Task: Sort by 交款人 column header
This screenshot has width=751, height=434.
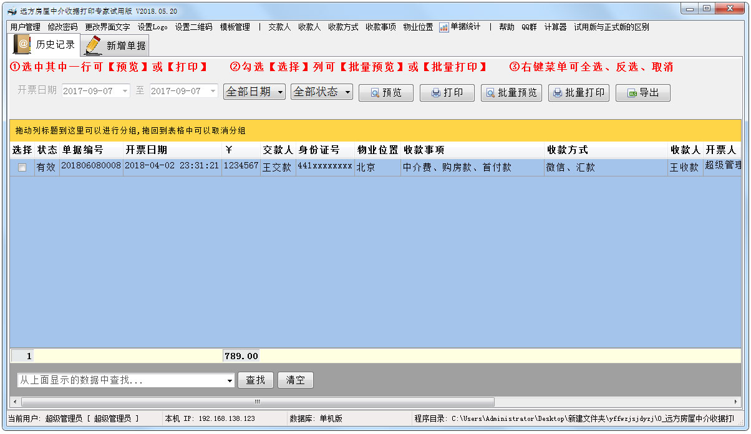Action: pyautogui.click(x=278, y=150)
